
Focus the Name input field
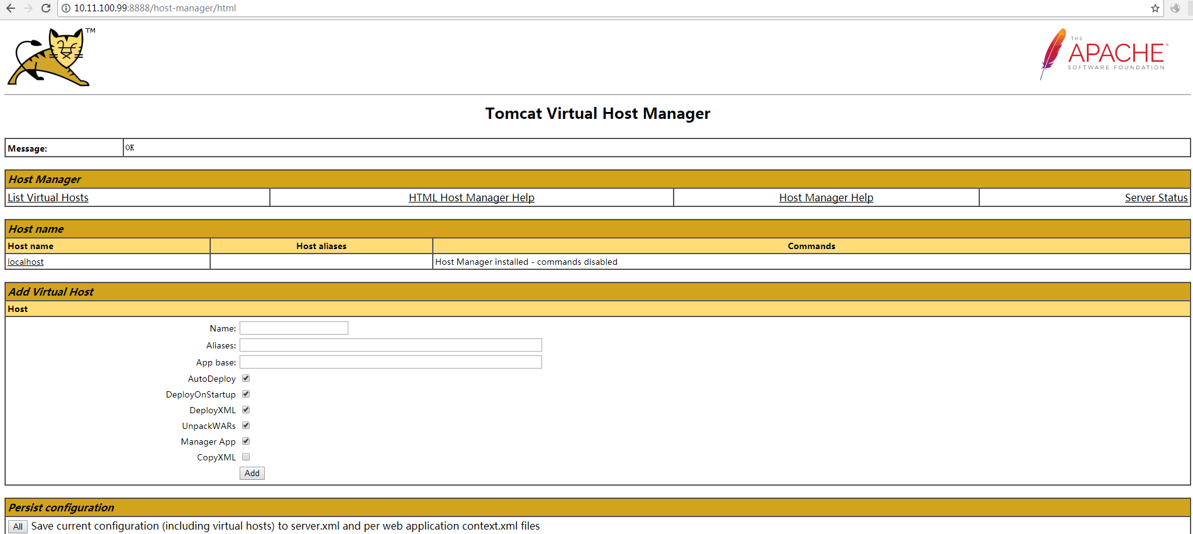[x=294, y=328]
